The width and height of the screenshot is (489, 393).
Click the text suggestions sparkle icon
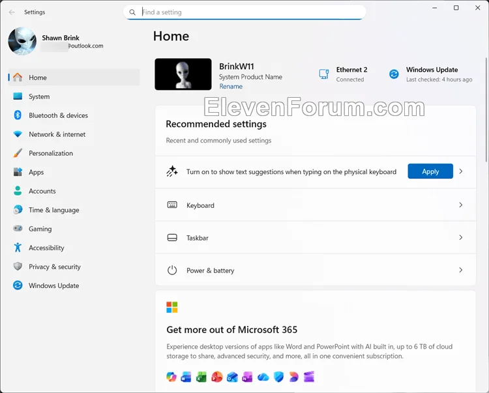coord(172,171)
